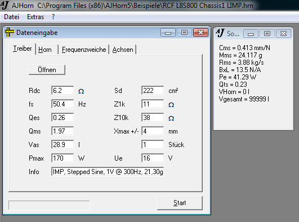The width and height of the screenshot is (299, 222).
Task: Click the Öffnen button
Action: click(x=47, y=70)
